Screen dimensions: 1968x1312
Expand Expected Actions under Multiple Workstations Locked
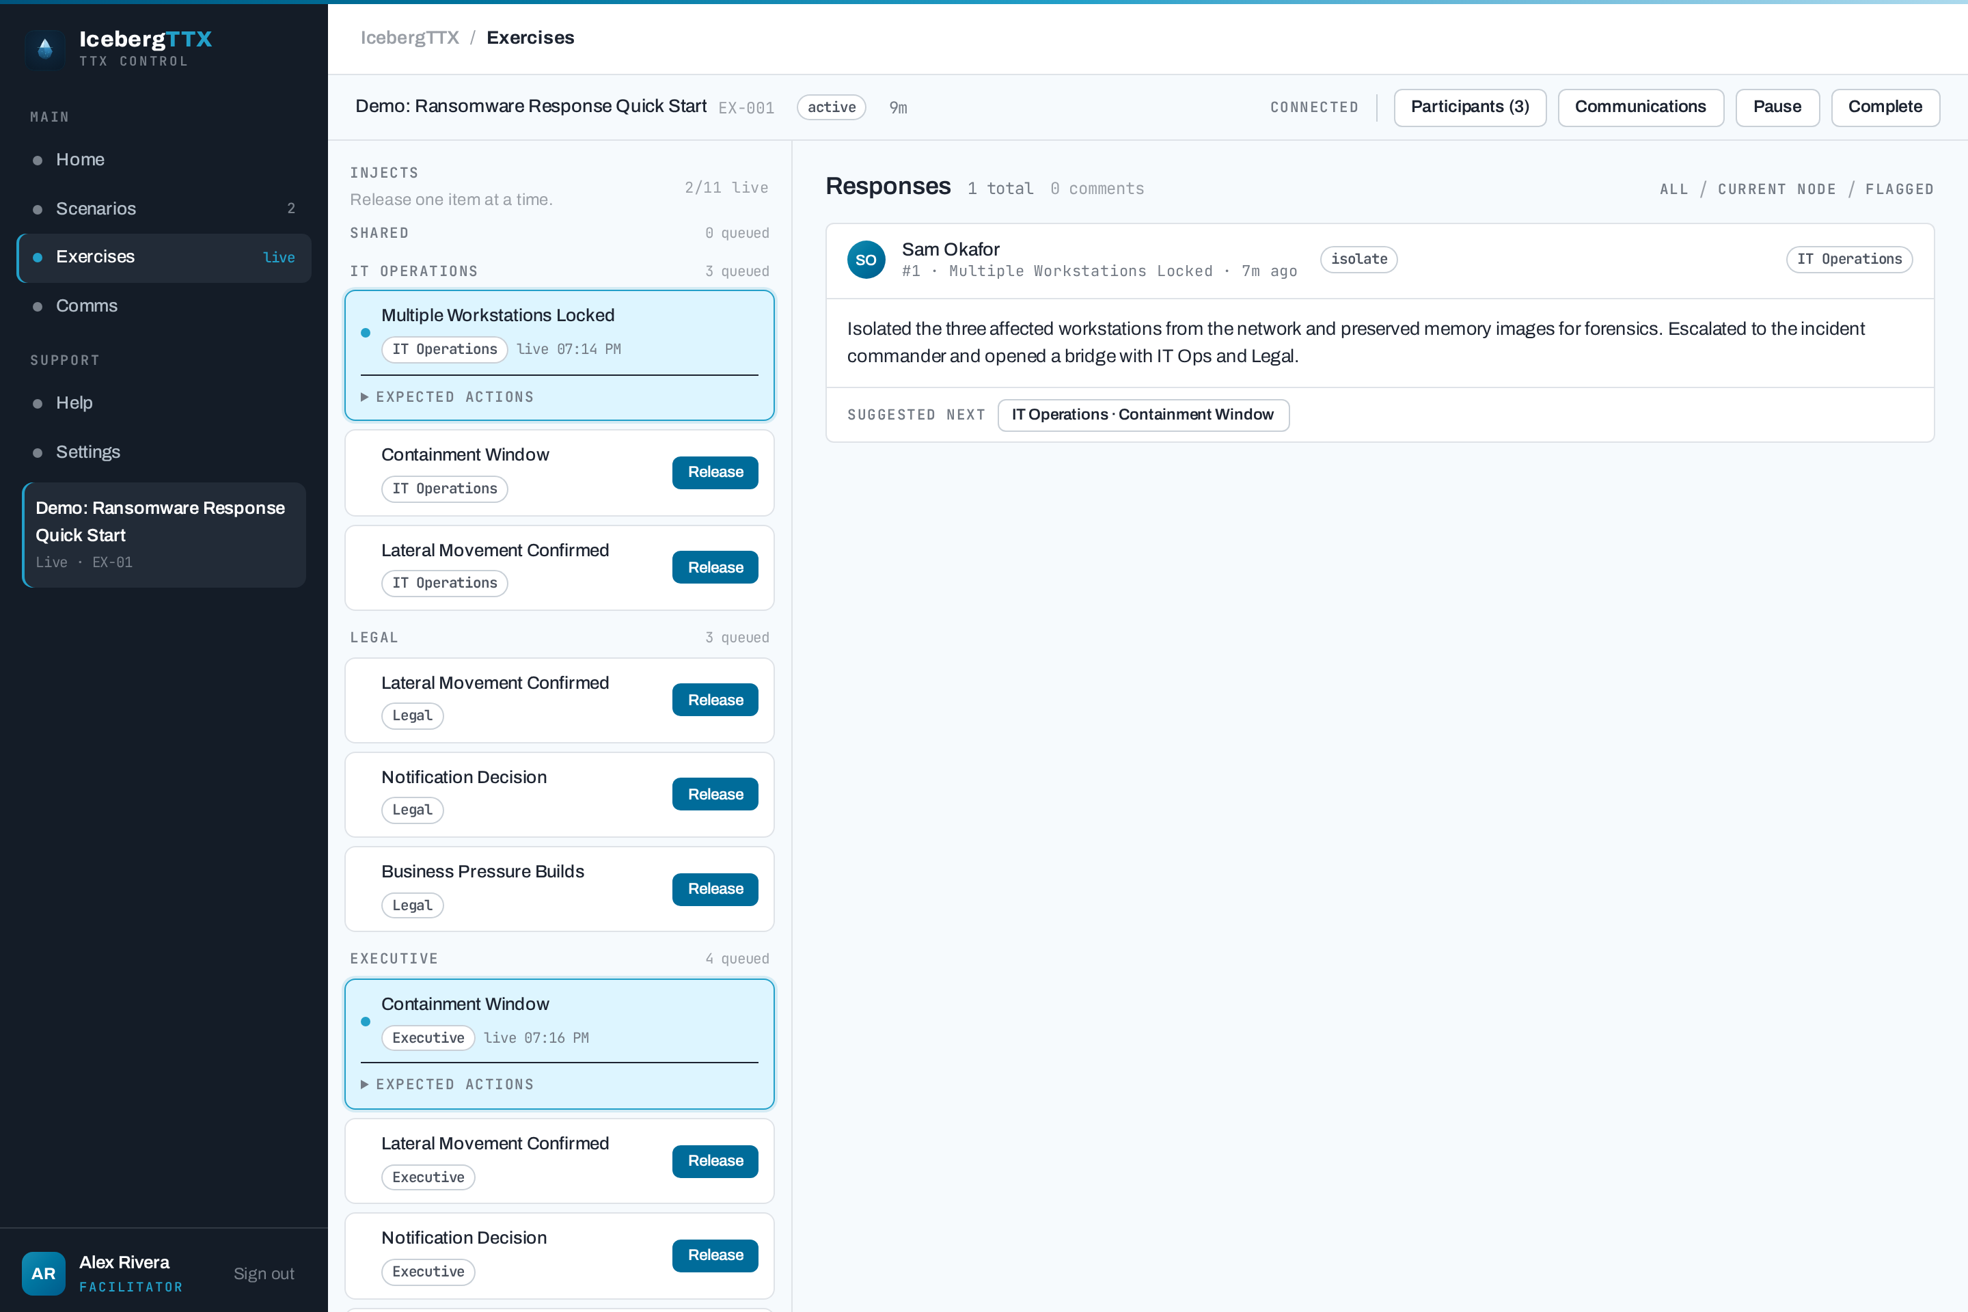448,396
